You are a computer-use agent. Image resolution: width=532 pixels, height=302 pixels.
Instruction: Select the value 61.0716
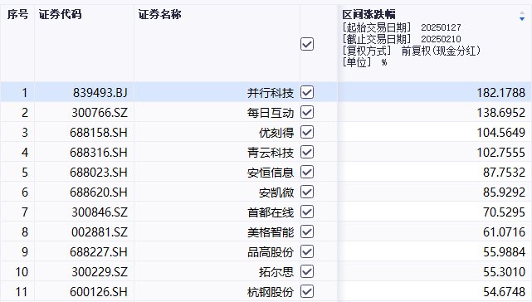[x=504, y=232]
